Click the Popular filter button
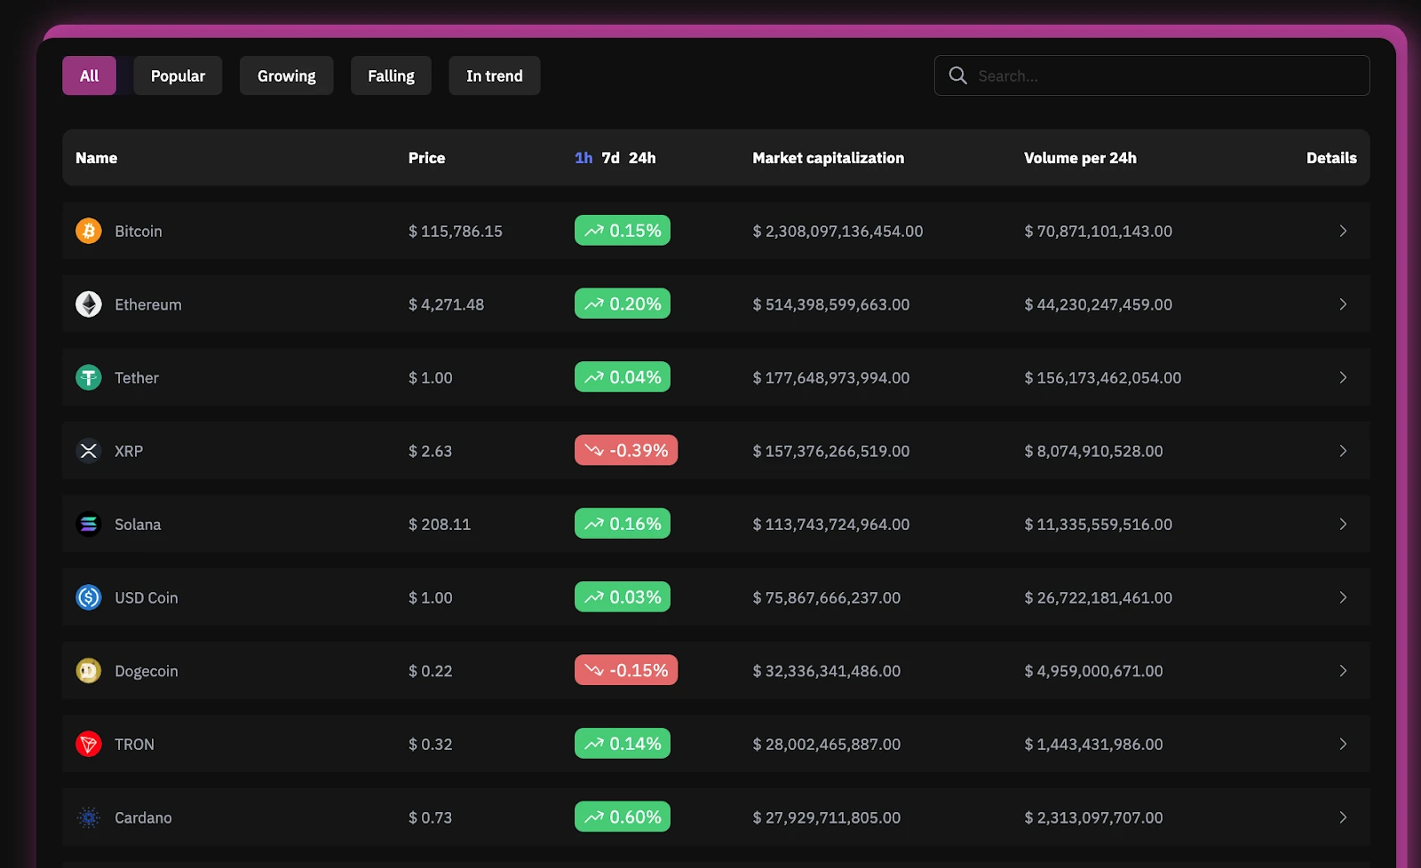 (x=178, y=76)
